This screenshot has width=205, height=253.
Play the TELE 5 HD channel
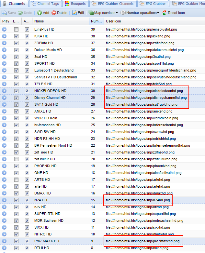click(x=4, y=84)
